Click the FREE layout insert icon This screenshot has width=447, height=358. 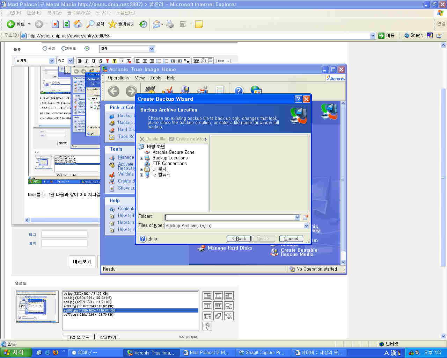pos(229,306)
